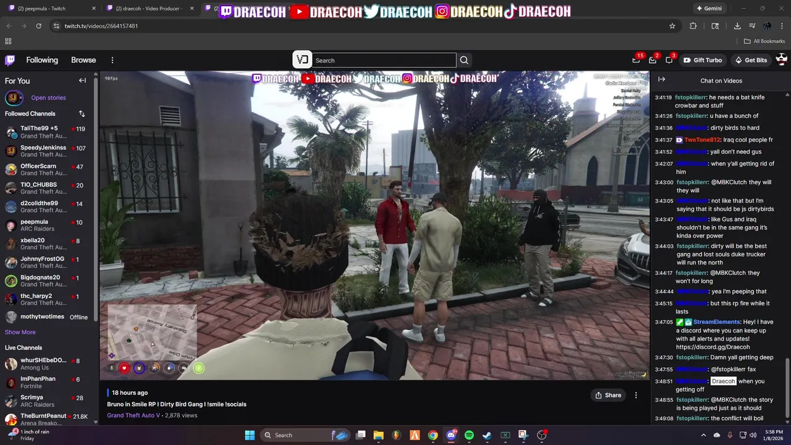Open the Chrome apps grid shortcut

[8, 41]
